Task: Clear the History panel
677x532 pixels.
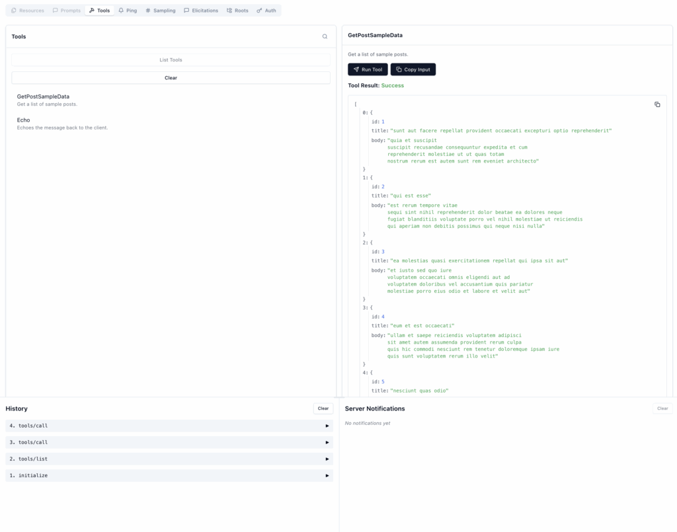Action: [323, 408]
